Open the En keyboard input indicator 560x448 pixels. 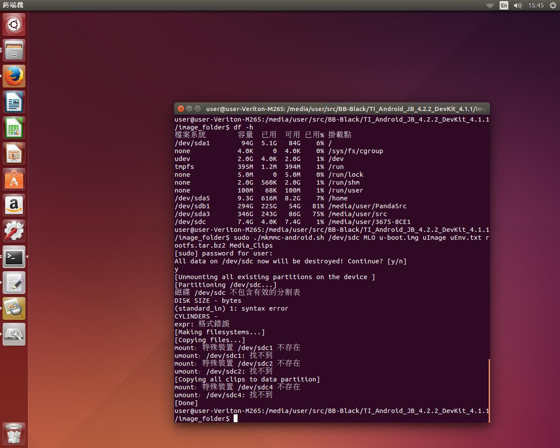point(504,5)
